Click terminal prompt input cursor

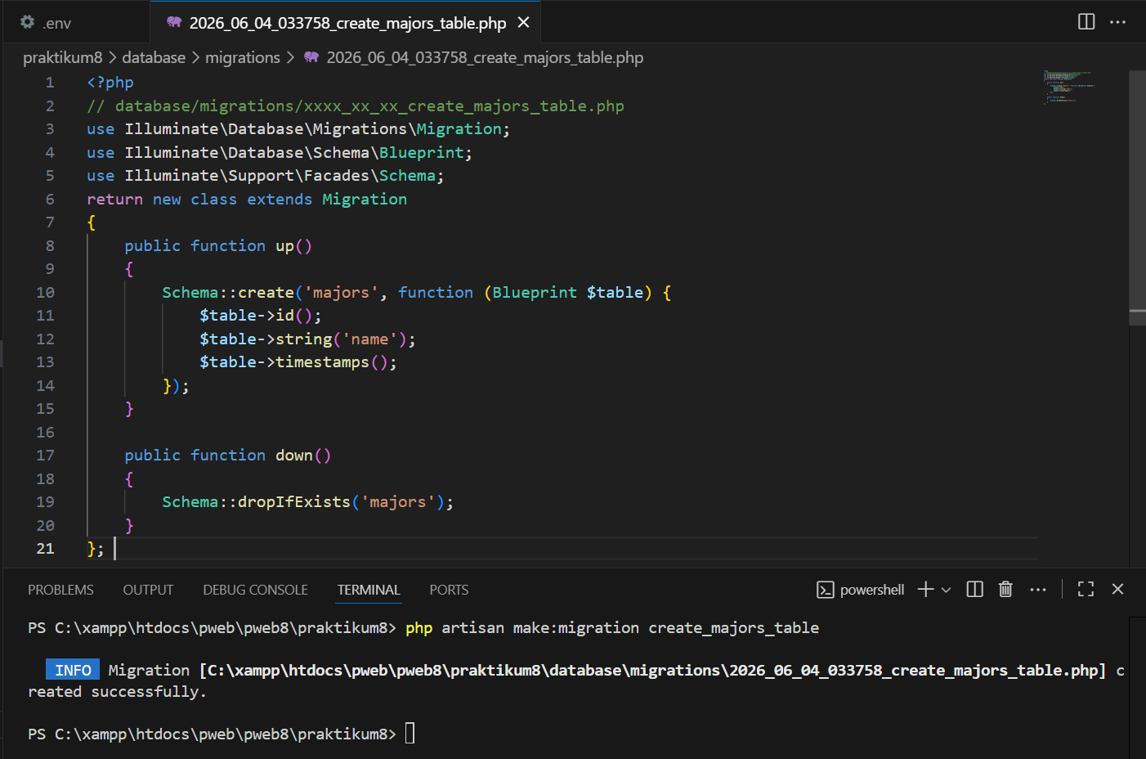[x=410, y=733]
